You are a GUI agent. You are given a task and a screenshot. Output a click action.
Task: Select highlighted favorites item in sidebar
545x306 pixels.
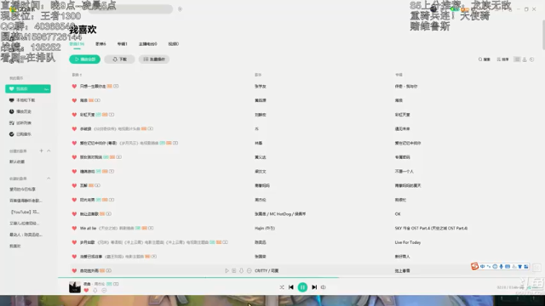pos(28,89)
